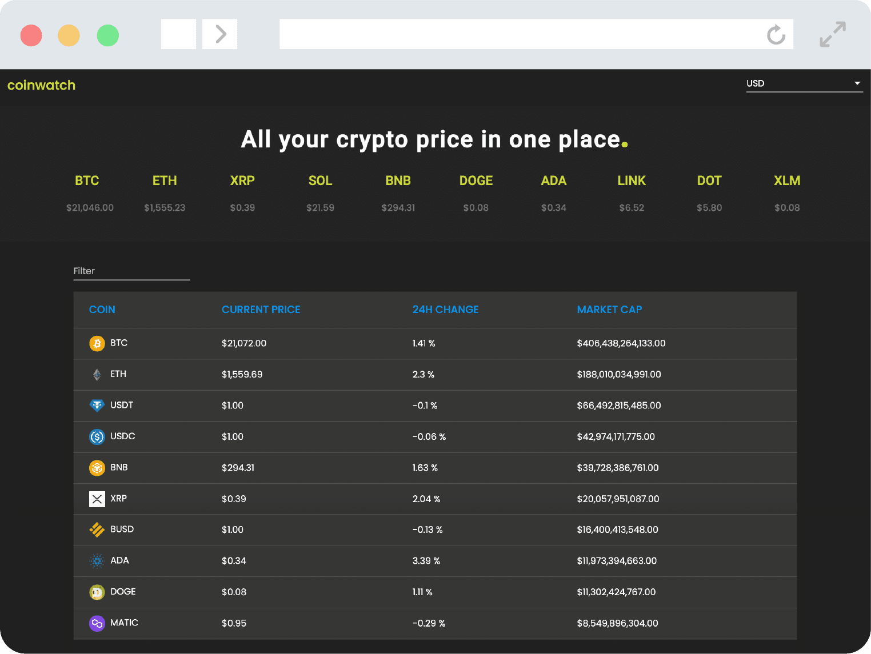The image size is (871, 654).
Task: Click the browser reload icon
Action: [x=776, y=34]
